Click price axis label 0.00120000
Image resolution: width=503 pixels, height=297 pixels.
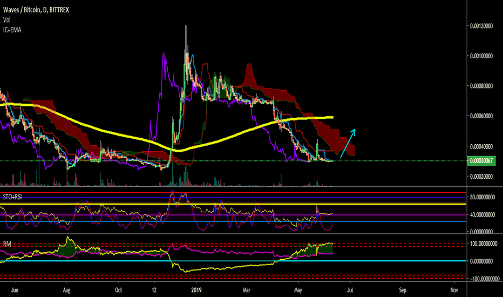[481, 26]
